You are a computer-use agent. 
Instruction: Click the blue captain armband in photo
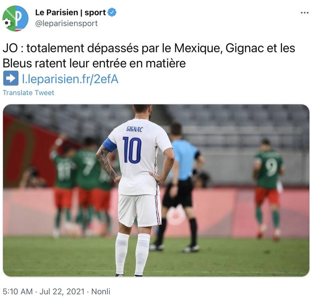coord(110,145)
